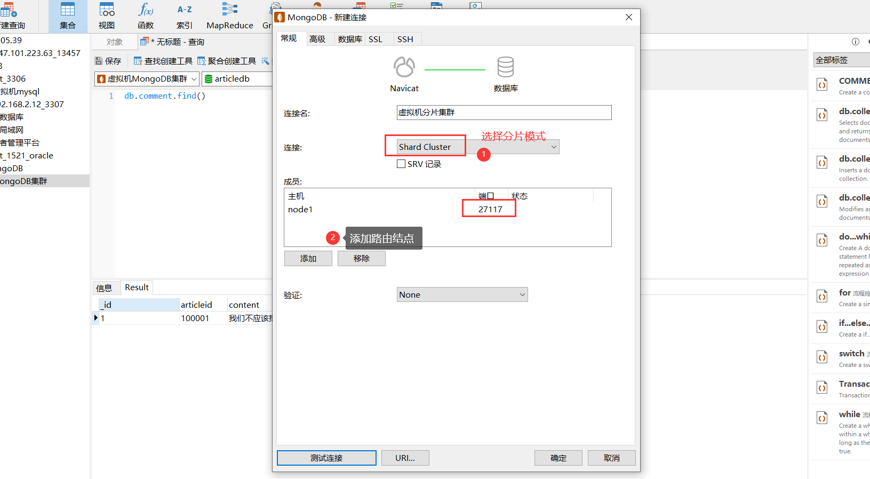
Task: Open the Shard Cluster connection dropdown
Action: [x=478, y=147]
